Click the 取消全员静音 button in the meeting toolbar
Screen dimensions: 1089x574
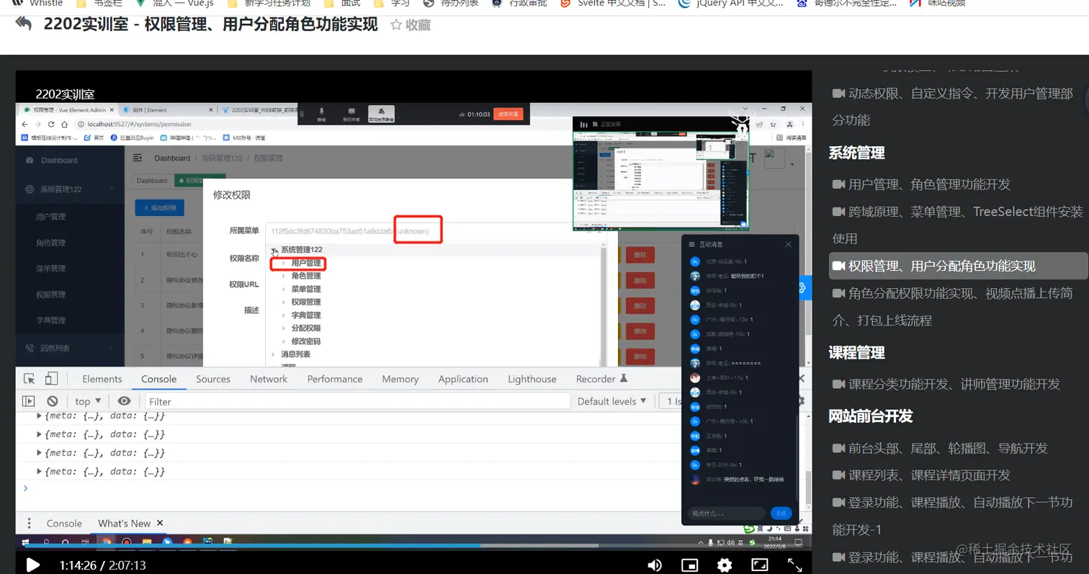[x=382, y=114]
